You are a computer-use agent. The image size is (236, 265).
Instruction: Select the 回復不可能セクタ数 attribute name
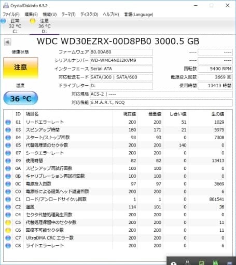pos(45,230)
